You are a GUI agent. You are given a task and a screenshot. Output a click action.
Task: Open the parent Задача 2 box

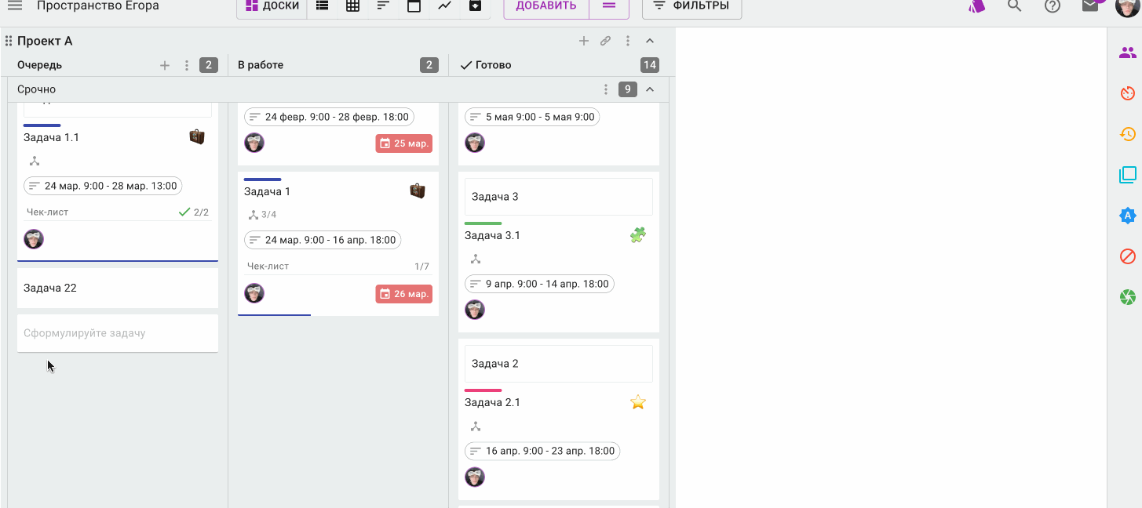coord(559,364)
